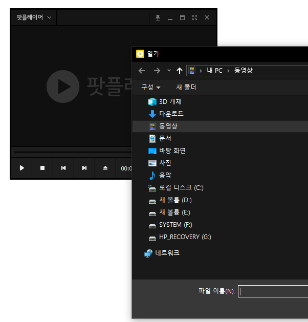Click the PotPlayer icon in 열기 title bar
Screen dimensions: 308x322
click(140, 54)
